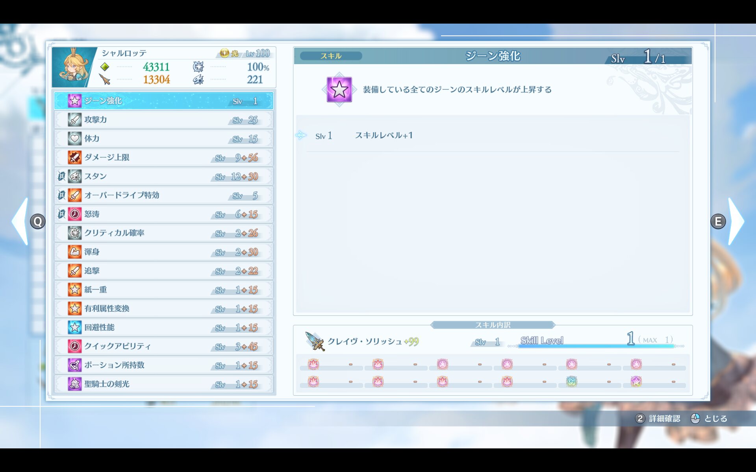The height and width of the screenshot is (472, 756).
Task: Select the ジーン強化 skill row
Action: pos(163,101)
